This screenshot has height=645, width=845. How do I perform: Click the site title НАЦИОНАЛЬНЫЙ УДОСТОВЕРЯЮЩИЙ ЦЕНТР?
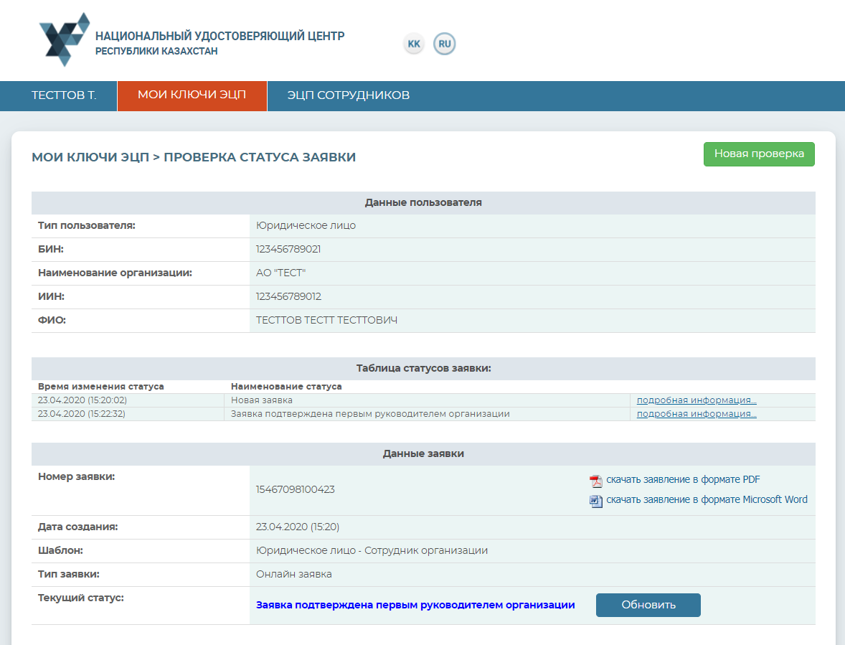click(x=219, y=36)
